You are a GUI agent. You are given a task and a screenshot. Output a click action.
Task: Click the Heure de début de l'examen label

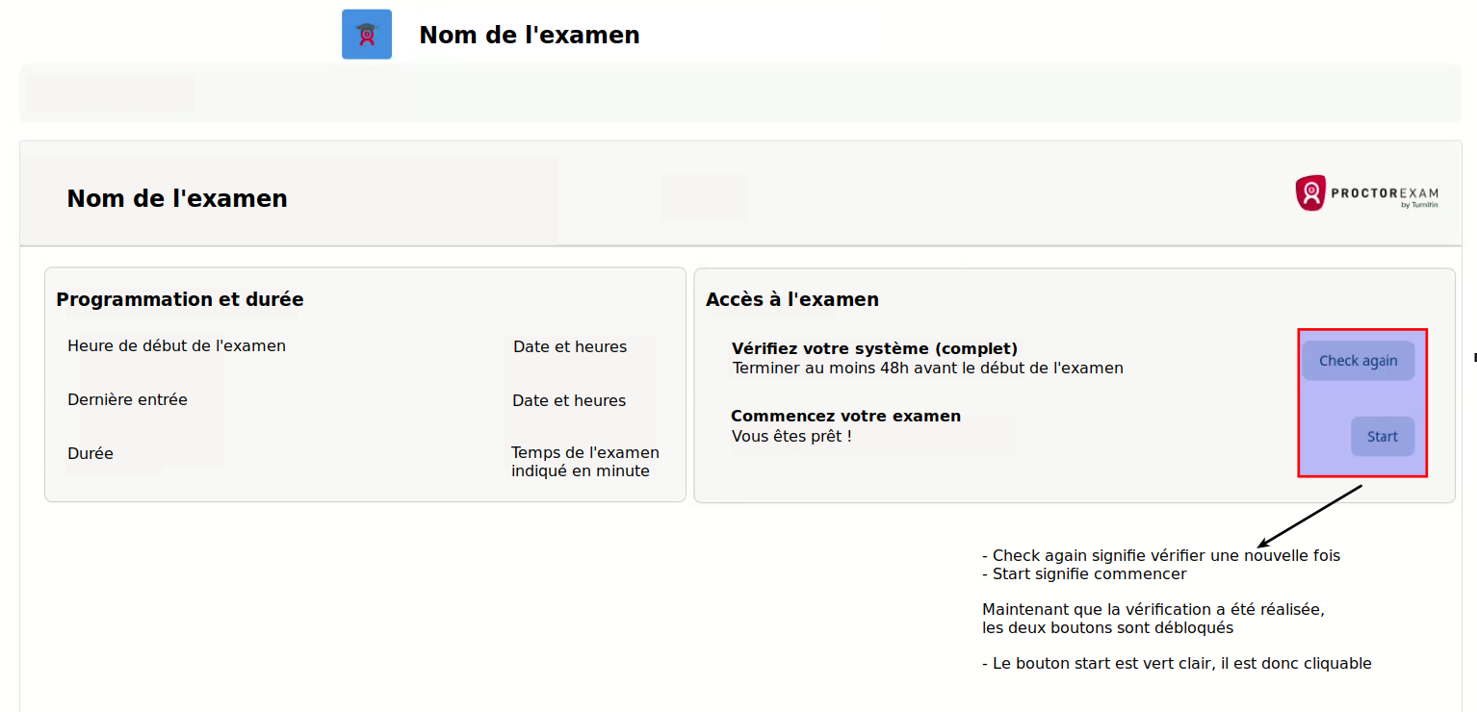pos(176,345)
